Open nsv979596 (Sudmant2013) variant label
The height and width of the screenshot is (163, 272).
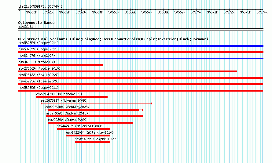67,113
